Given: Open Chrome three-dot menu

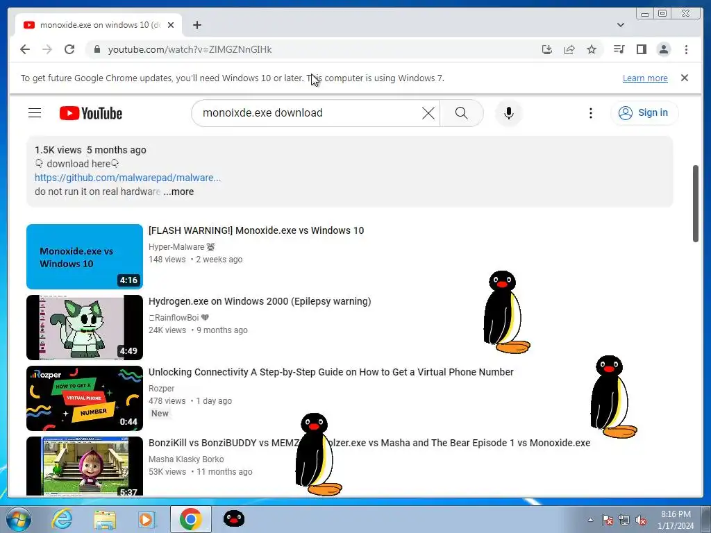Looking at the screenshot, I should click(686, 49).
